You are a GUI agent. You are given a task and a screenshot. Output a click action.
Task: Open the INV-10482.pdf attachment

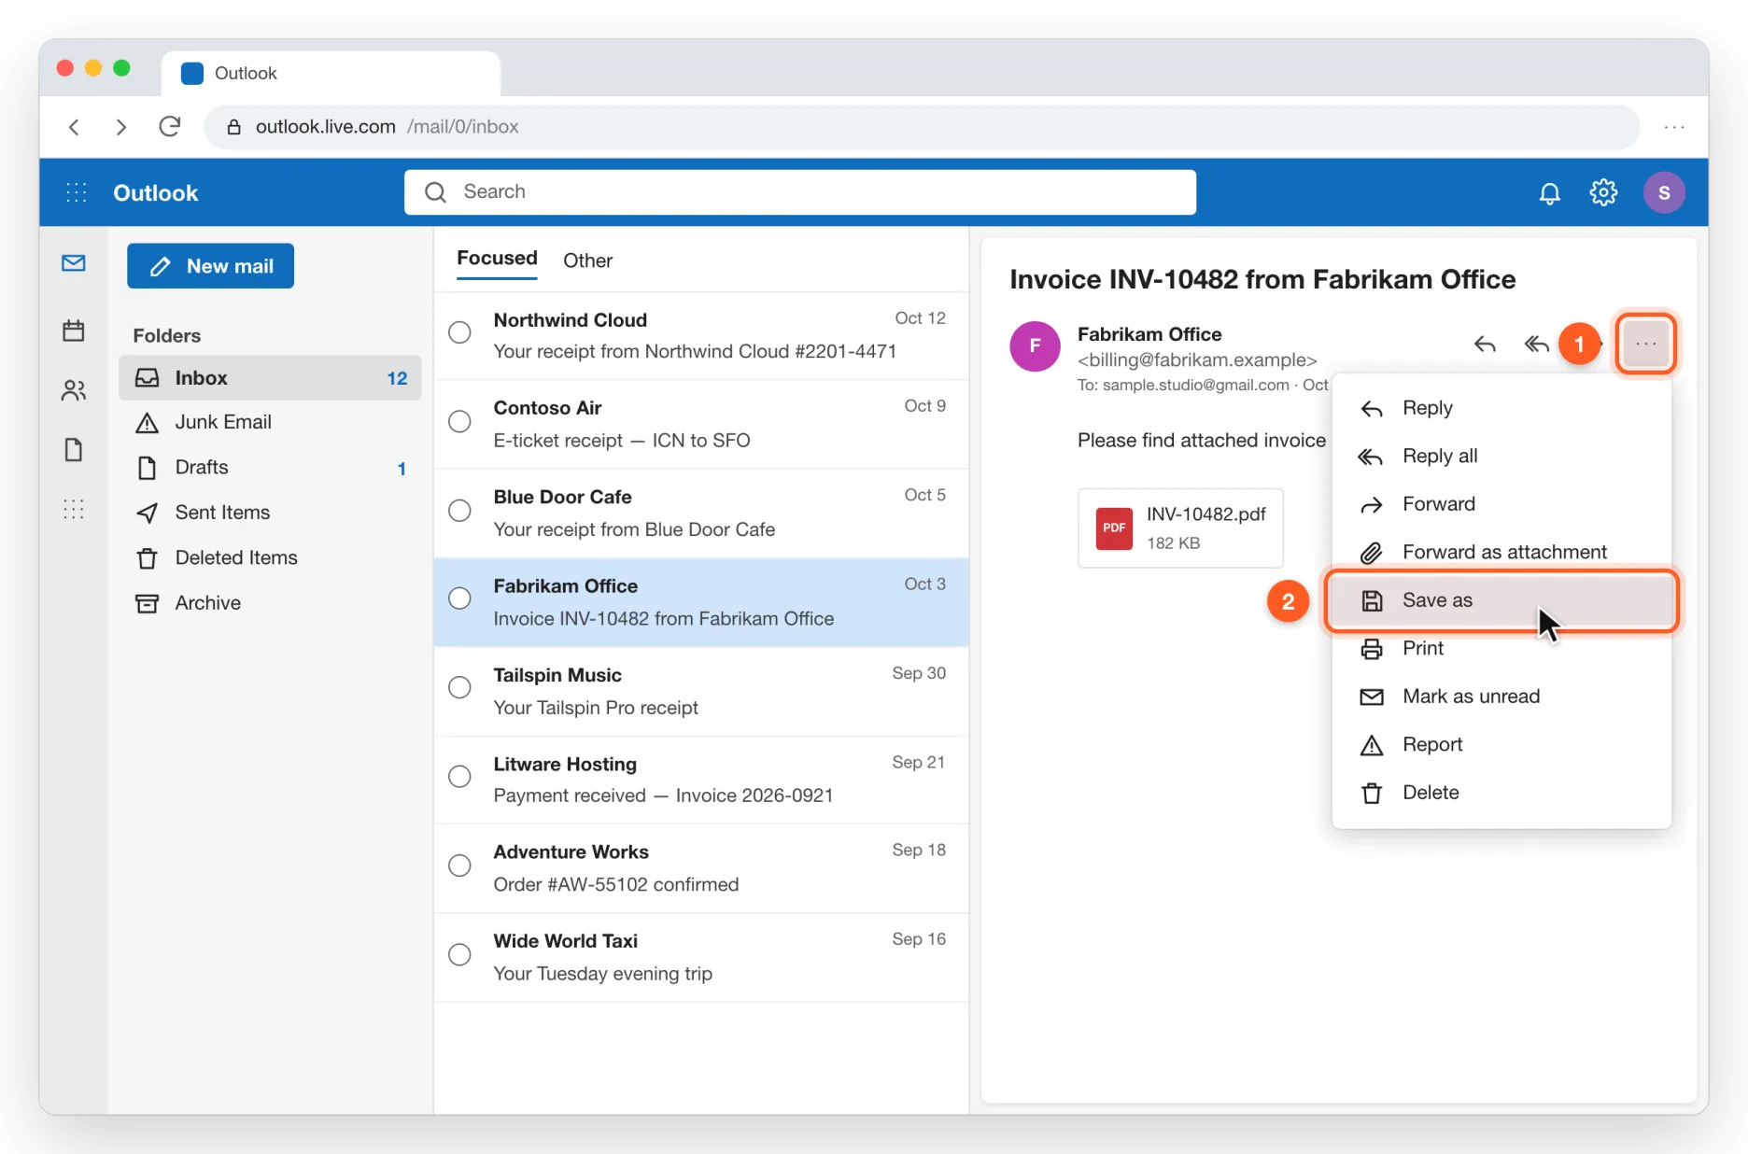coord(1180,528)
